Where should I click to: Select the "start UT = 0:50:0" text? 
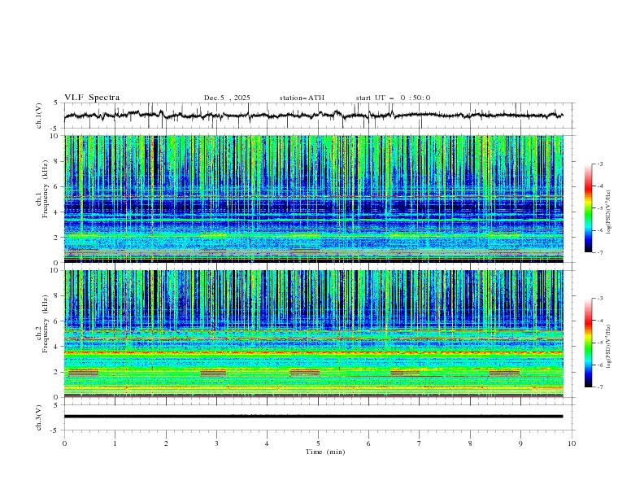(393, 98)
